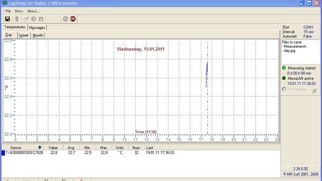This screenshot has width=322, height=181.
Task: Click the Files to save list box
Action: (300, 52)
